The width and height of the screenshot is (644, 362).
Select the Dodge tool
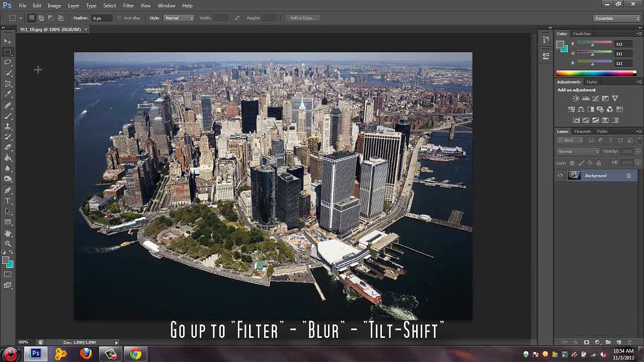(8, 179)
